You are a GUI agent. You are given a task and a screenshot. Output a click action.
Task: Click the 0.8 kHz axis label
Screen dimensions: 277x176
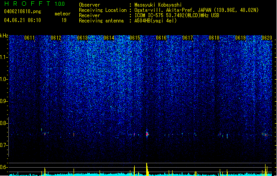click(x=4, y=123)
